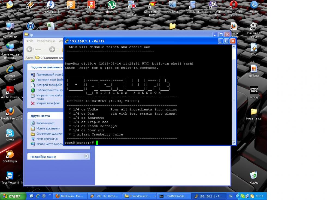Open the DAEMON Tools Lite shortcut
The width and height of the screenshot is (327, 200).
(51, 5)
